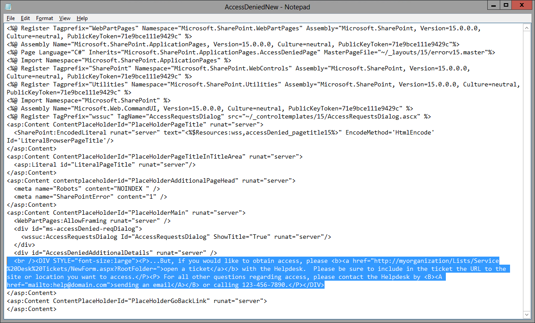The height and width of the screenshot is (323, 535).
Task: Click the SharePoint:EncodedLiteral line
Action: tap(224, 132)
